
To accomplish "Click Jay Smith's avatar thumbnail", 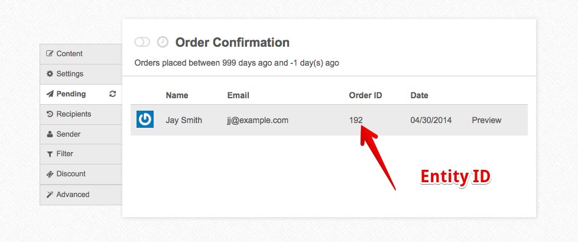I will 145,120.
